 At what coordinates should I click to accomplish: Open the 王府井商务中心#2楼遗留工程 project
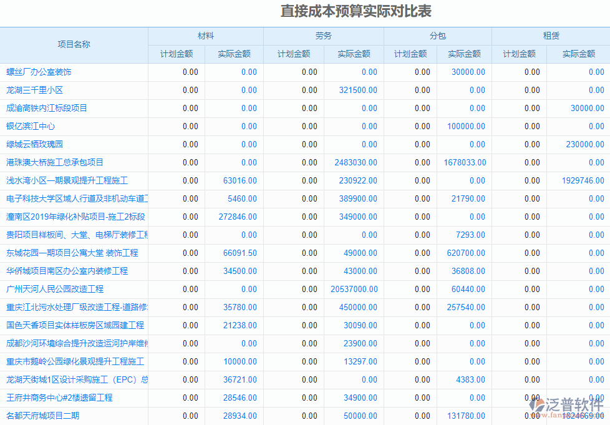[59, 398]
